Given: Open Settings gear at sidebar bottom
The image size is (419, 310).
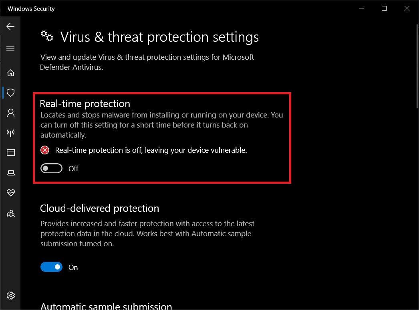Looking at the screenshot, I should (x=11, y=296).
